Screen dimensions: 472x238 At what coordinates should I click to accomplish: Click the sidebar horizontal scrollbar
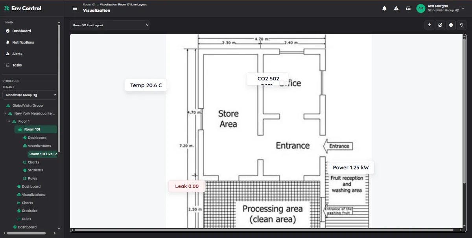26,233
